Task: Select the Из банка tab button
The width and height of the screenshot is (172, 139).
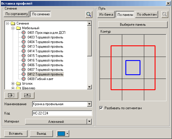Action: 106,14
